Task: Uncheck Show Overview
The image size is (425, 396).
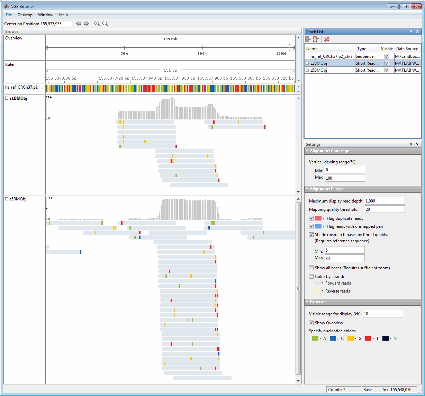Action: click(x=311, y=323)
